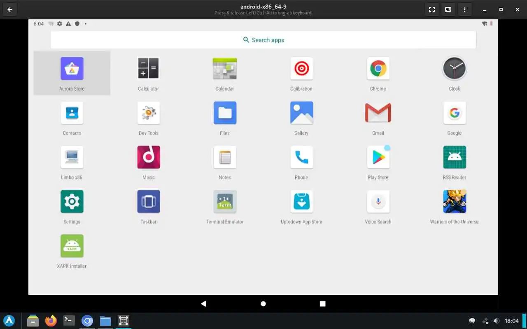This screenshot has height=329, width=527.
Task: Open the file manager folder in taskbar
Action: point(105,321)
